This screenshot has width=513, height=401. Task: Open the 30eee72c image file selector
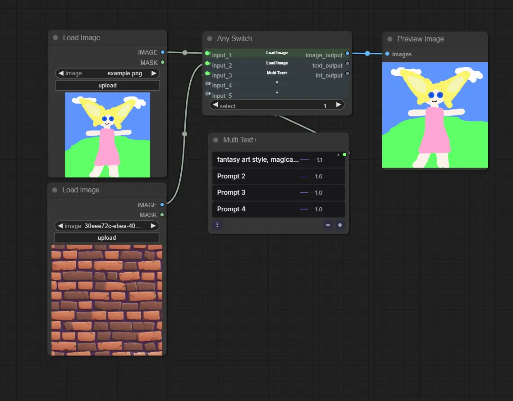click(x=107, y=226)
